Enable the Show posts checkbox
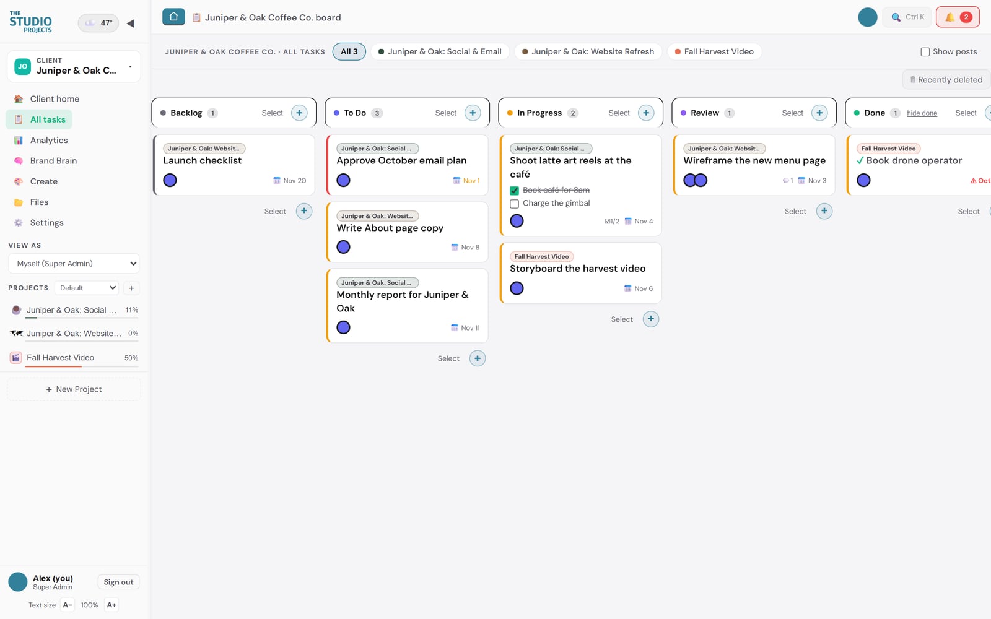991x619 pixels. click(925, 52)
